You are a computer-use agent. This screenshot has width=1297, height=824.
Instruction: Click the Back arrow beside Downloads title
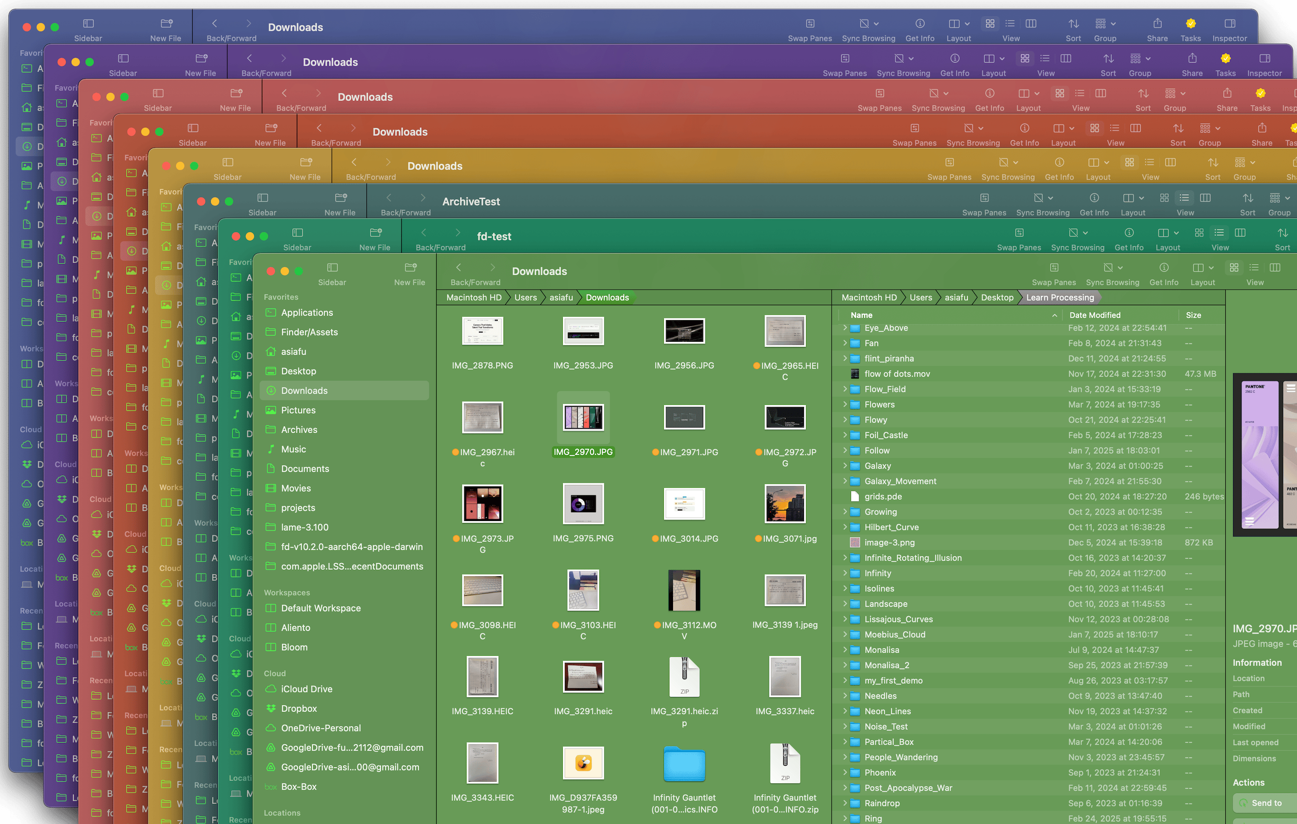[x=459, y=268]
